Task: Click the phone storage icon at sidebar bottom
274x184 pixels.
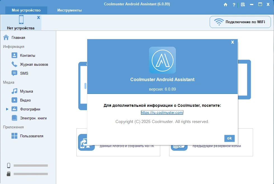Action: [9, 166]
